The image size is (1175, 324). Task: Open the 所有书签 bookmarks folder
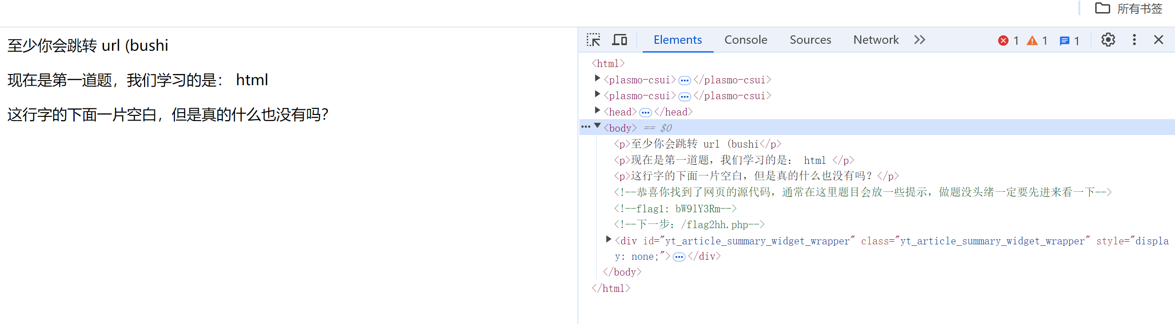[1128, 8]
